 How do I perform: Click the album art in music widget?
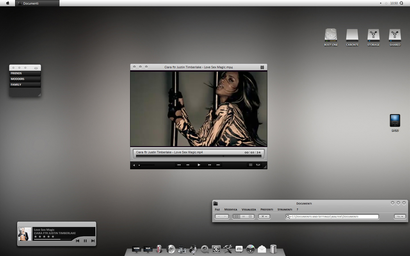(x=25, y=234)
